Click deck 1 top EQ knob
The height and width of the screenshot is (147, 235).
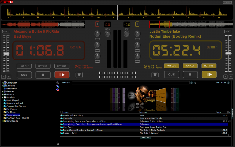tap(98, 34)
